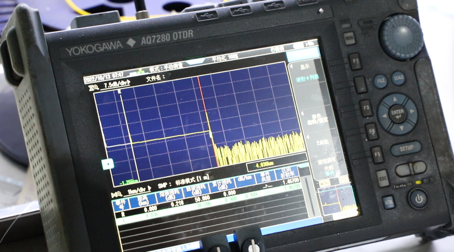The width and height of the screenshot is (454, 252).
Task: Click the rotary knob
Action: tap(401, 37)
